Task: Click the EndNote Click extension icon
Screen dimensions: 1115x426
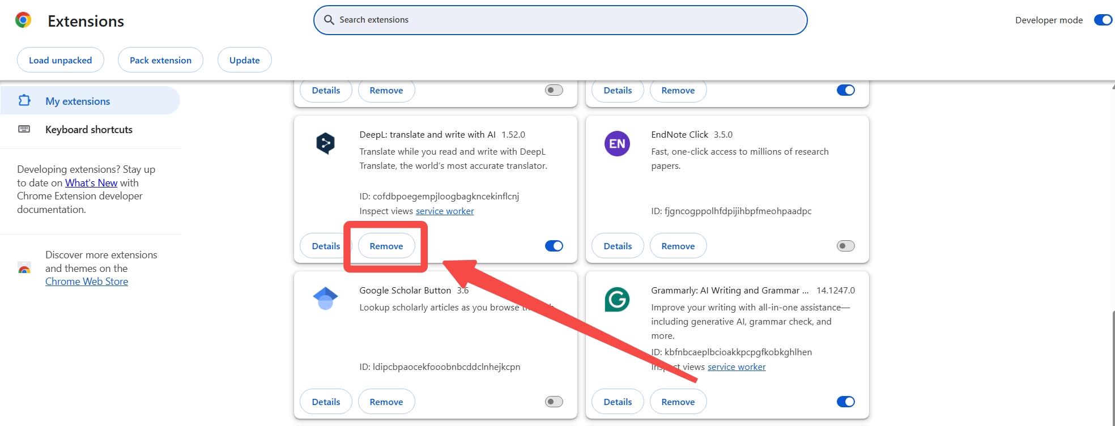Action: [x=617, y=143]
